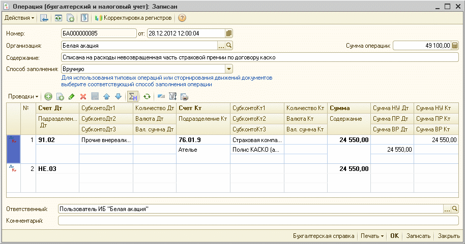Open the Действия menu
465x244 pixels.
[19, 18]
